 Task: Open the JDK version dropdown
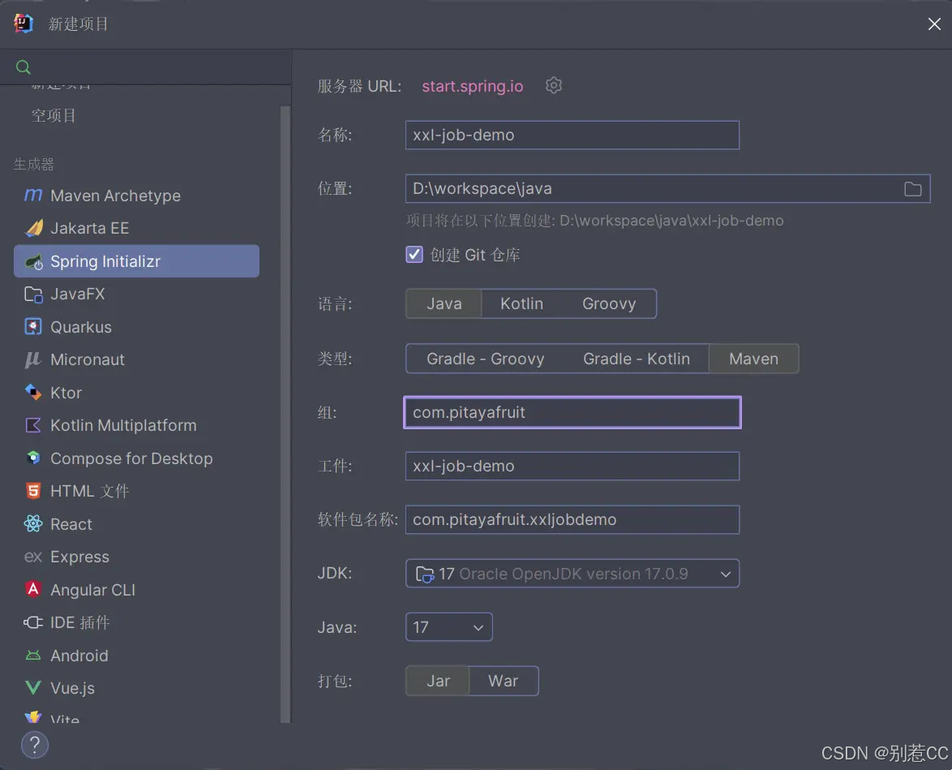pyautogui.click(x=572, y=573)
